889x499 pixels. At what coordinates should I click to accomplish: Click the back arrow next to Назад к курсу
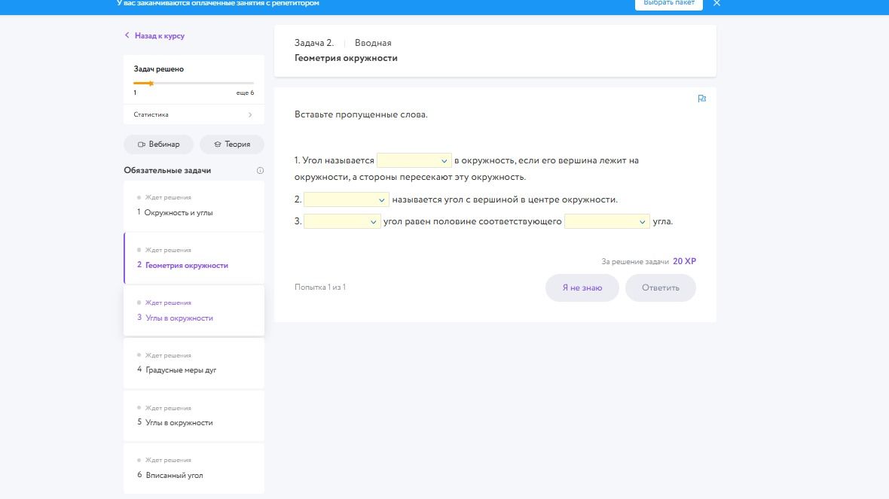(x=127, y=35)
